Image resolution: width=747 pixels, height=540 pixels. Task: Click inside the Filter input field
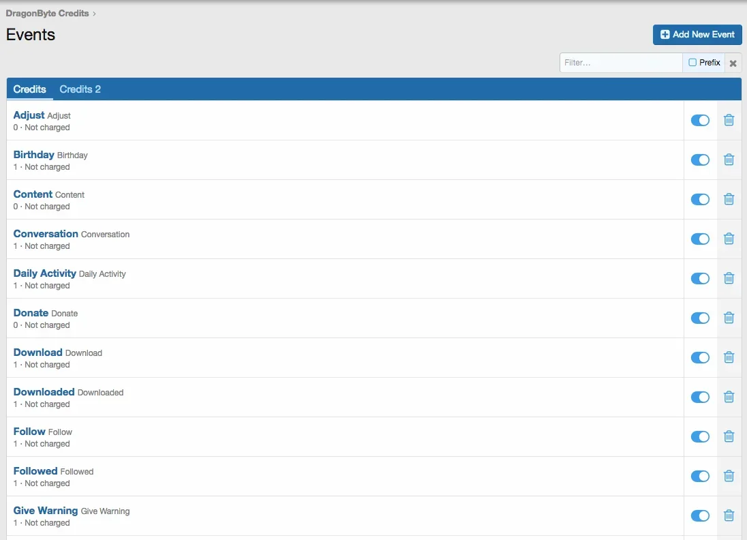tap(613, 62)
